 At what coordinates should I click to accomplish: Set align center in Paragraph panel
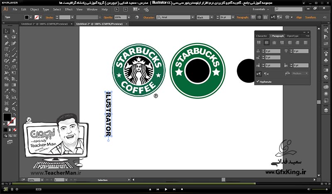point(266,43)
